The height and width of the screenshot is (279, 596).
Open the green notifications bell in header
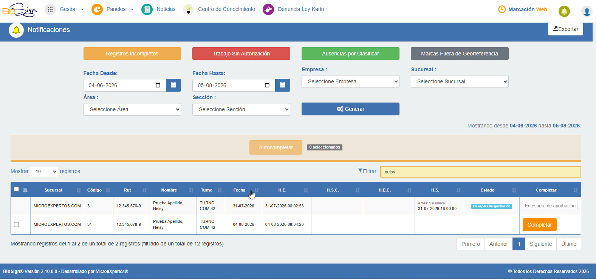tap(564, 11)
